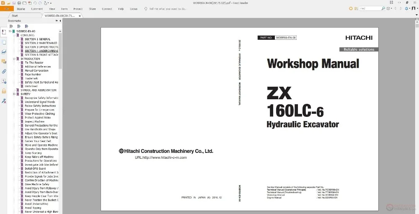Screen dimensions: 419x214
Task: Click the Save icon in quick access toolbar
Action: point(14,3)
